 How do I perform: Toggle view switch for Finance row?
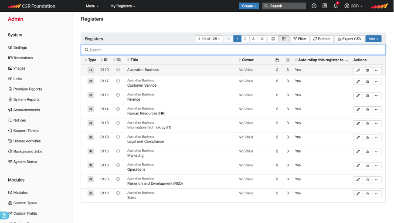click(367, 95)
